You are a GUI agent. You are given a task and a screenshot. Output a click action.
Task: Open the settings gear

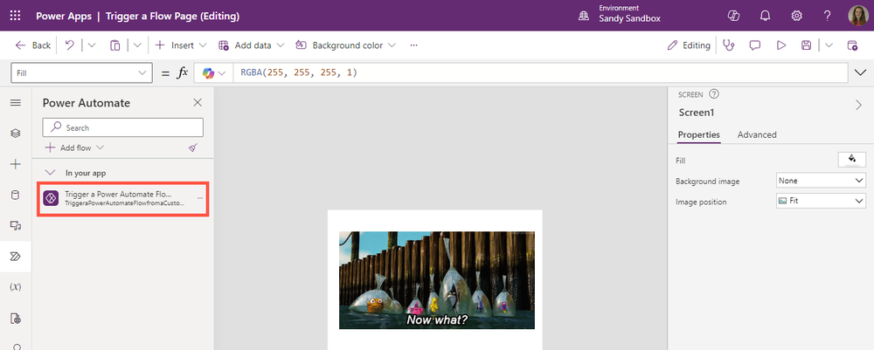(796, 16)
